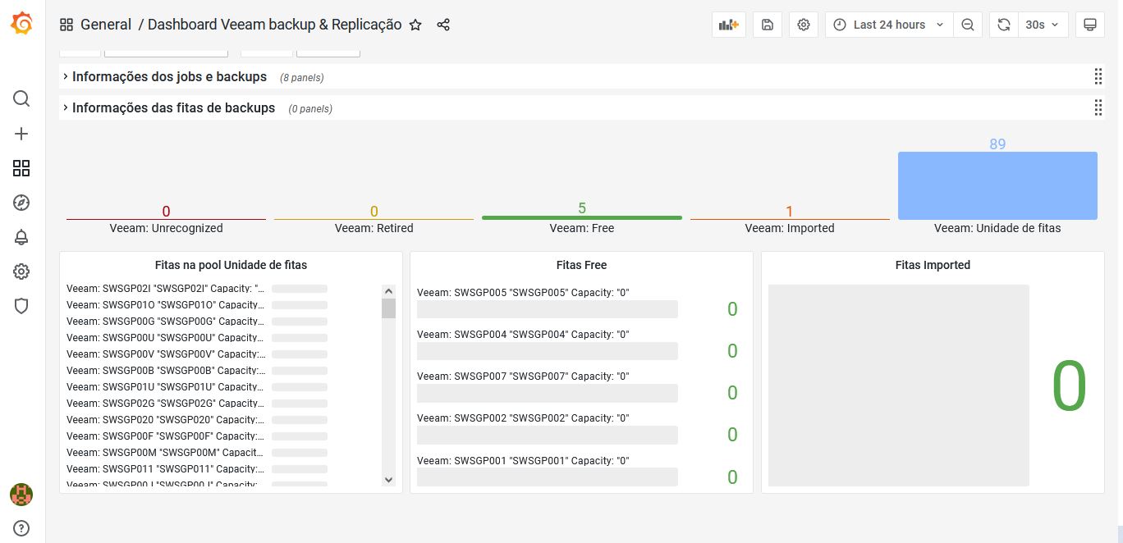Open Fitas na pool Unidade de fitas title
Image resolution: width=1123 pixels, height=543 pixels.
231,265
